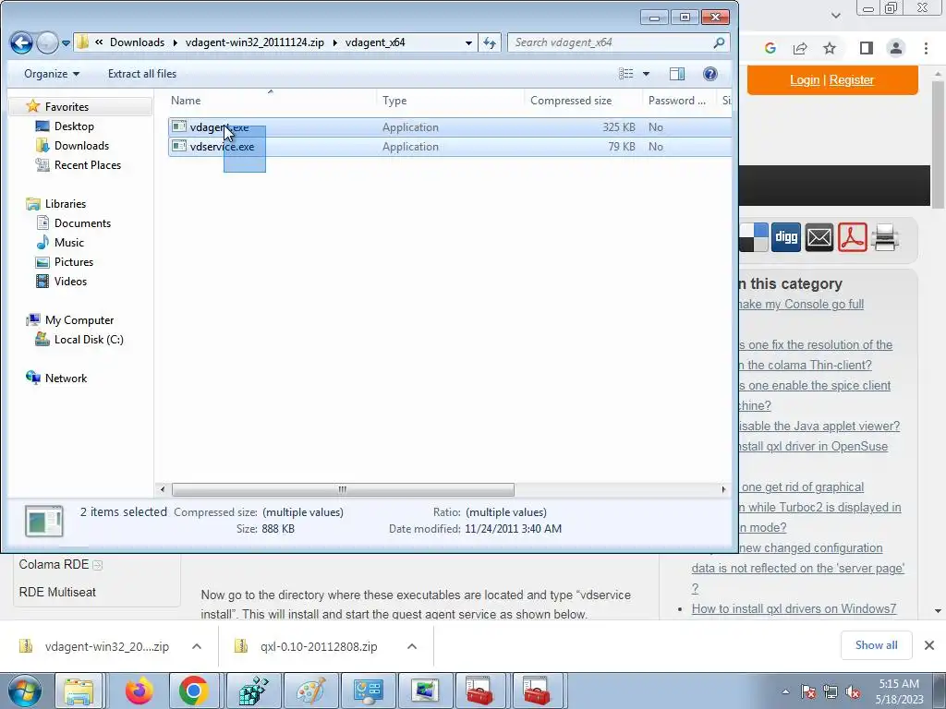Select Network in navigation pane
Screen dimensions: 946x709
[66, 378]
